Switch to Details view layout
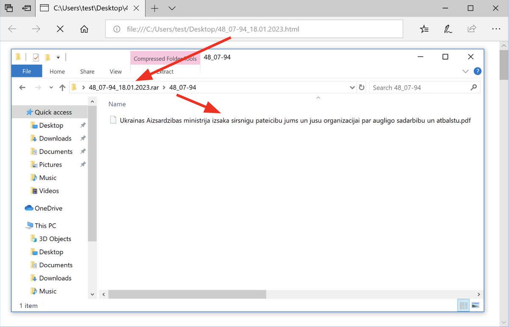This screenshot has height=327, width=509. (x=464, y=305)
